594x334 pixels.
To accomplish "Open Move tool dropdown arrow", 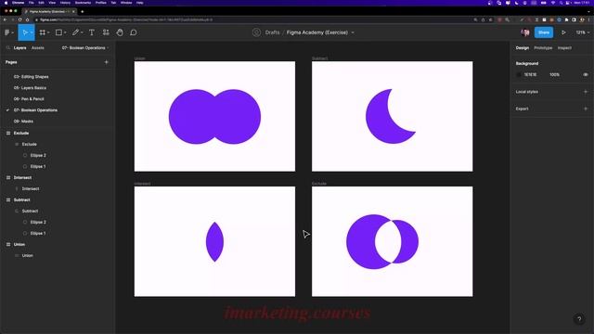I will click(x=32, y=33).
